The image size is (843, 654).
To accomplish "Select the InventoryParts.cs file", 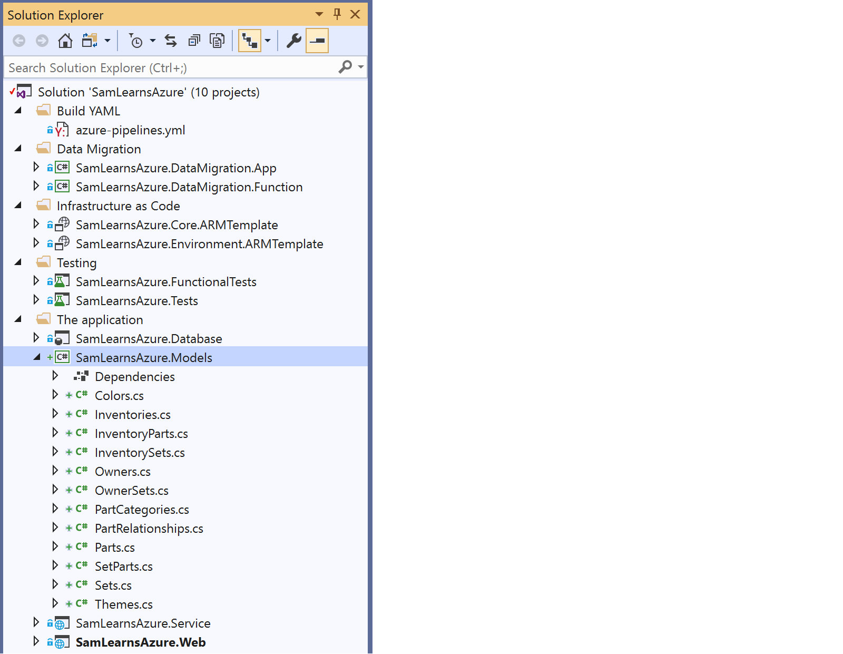I will pos(141,434).
